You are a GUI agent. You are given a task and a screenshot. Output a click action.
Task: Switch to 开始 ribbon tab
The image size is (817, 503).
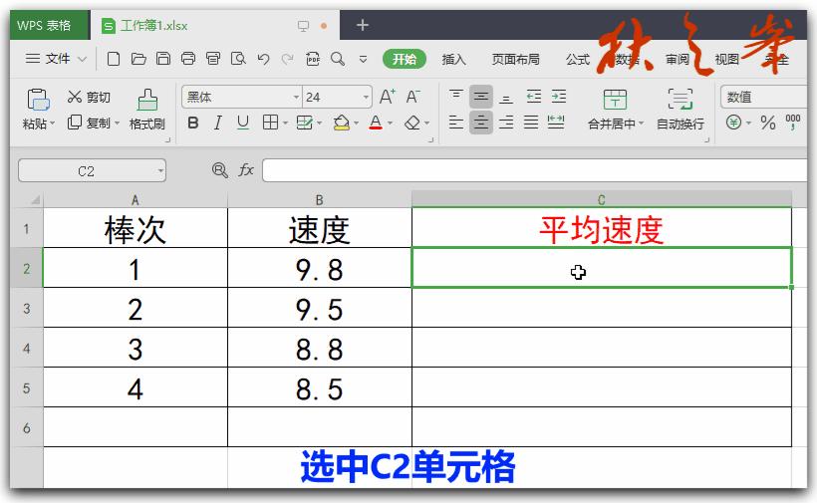[404, 60]
